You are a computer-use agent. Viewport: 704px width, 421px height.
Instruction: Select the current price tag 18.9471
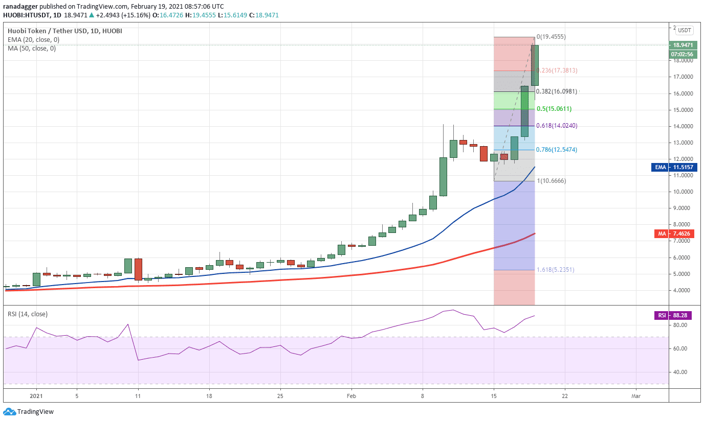pos(683,45)
